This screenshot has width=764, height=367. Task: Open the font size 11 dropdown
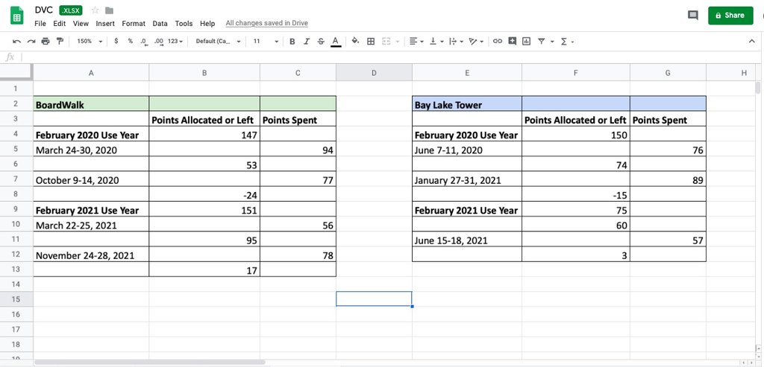[x=266, y=42]
